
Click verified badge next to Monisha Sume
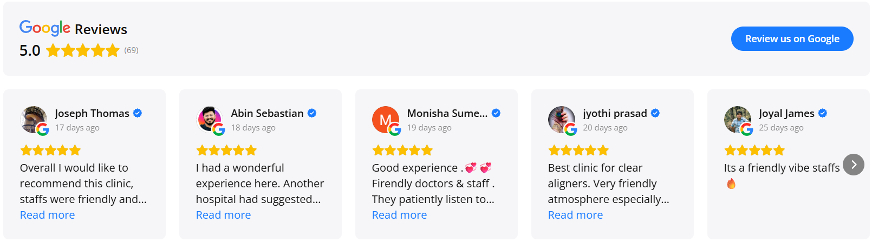(x=496, y=113)
